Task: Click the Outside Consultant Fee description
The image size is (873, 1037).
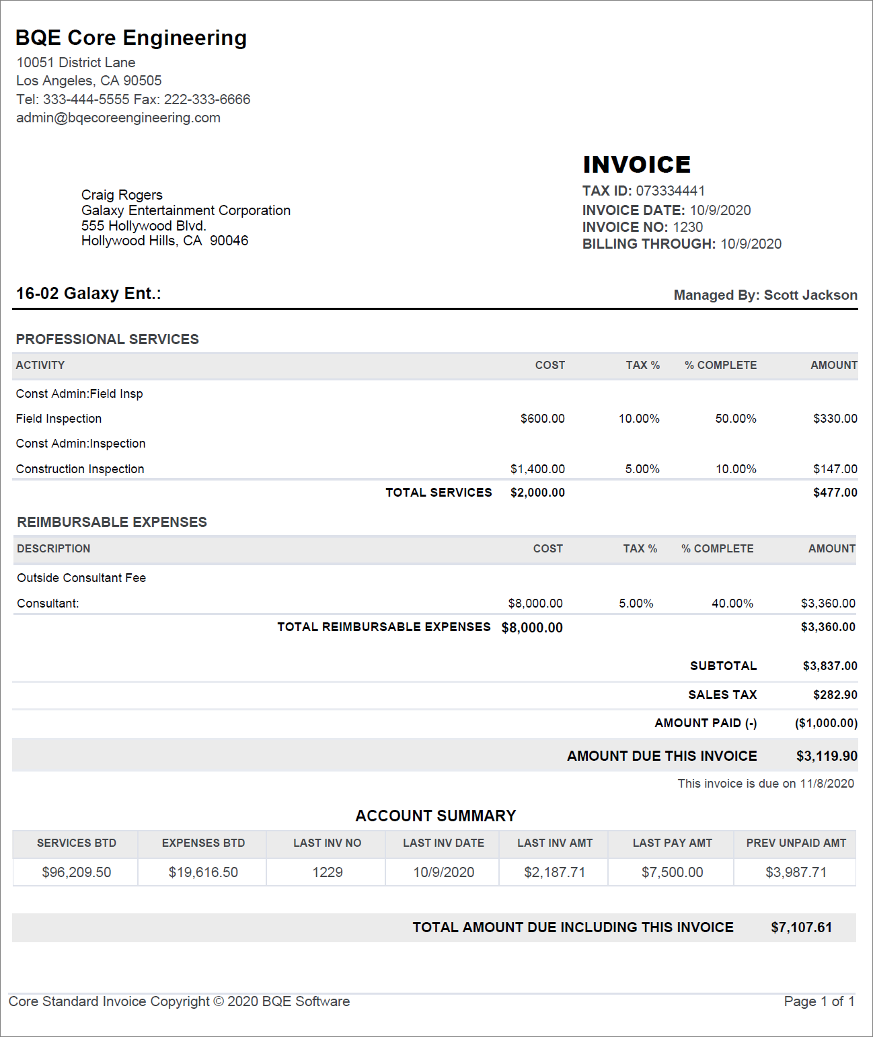Action: click(81, 577)
